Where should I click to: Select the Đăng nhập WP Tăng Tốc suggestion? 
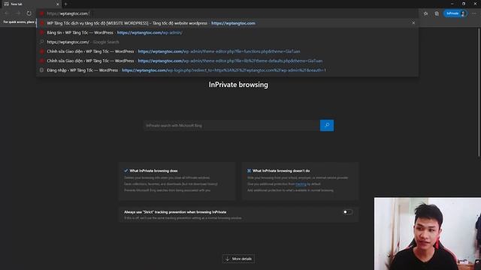tap(227, 70)
